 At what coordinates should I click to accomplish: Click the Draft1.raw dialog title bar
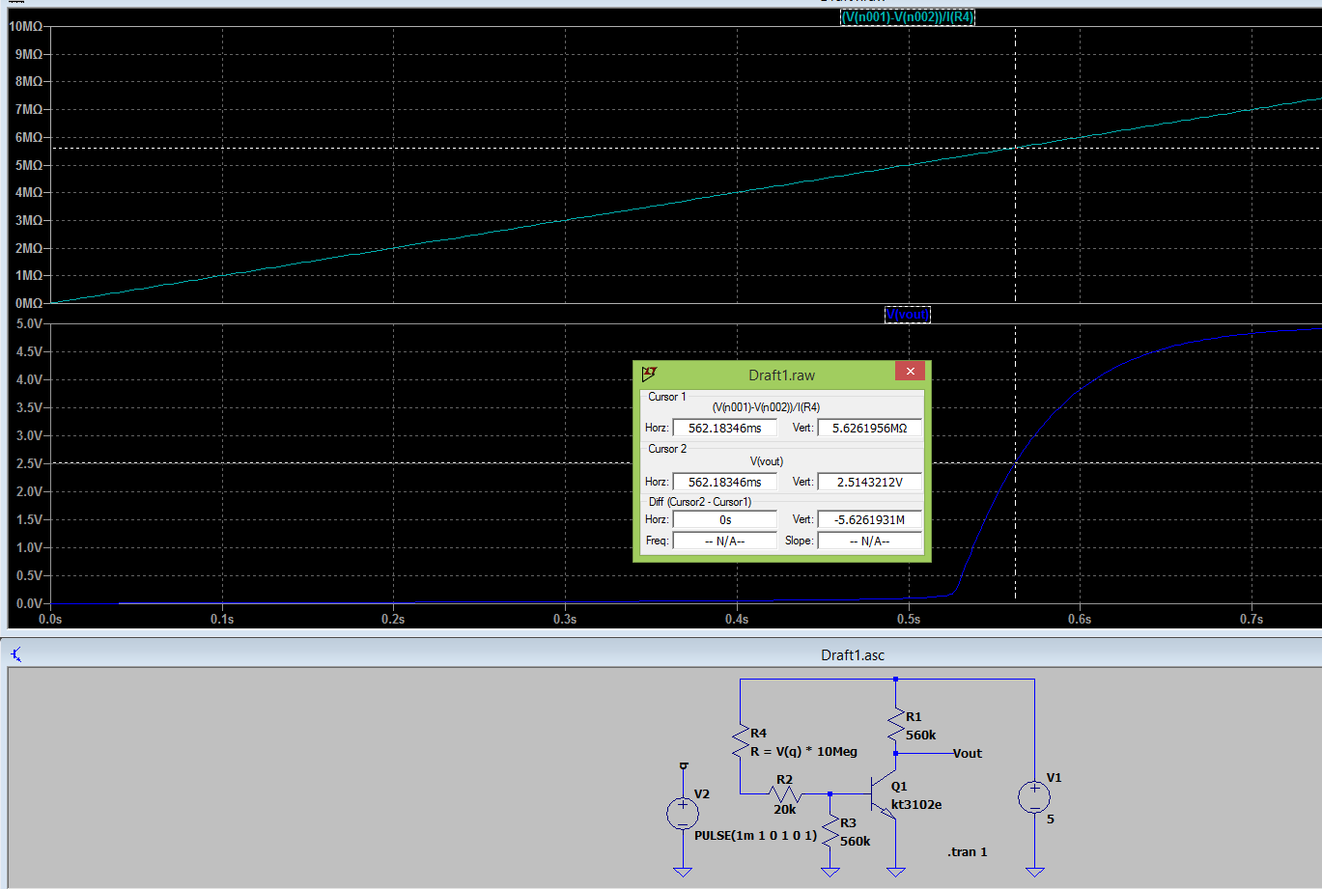pyautogui.click(x=781, y=375)
